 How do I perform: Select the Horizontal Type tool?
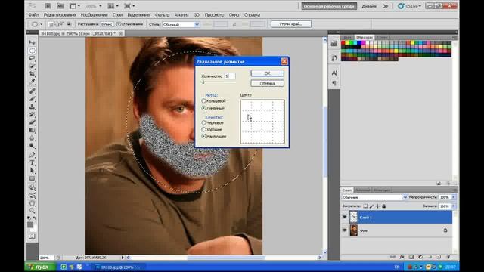pos(32,163)
